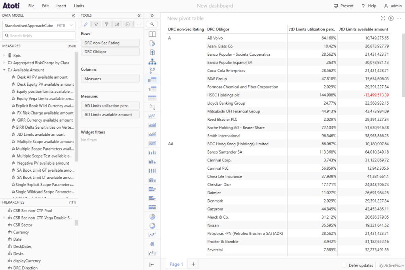Toggle the Defer updates checkbox
This screenshot has height=270, width=405.
(x=344, y=265)
